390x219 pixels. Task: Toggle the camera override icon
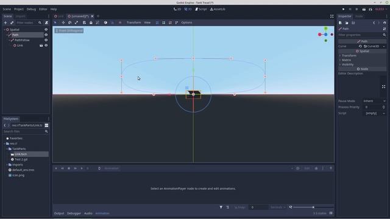120,23
